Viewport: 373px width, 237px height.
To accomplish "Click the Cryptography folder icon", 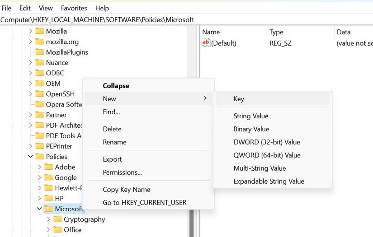I will [x=57, y=219].
